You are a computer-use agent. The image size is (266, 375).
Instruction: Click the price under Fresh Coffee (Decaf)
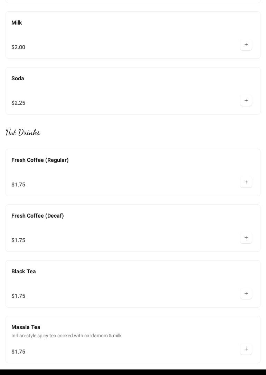(x=18, y=240)
